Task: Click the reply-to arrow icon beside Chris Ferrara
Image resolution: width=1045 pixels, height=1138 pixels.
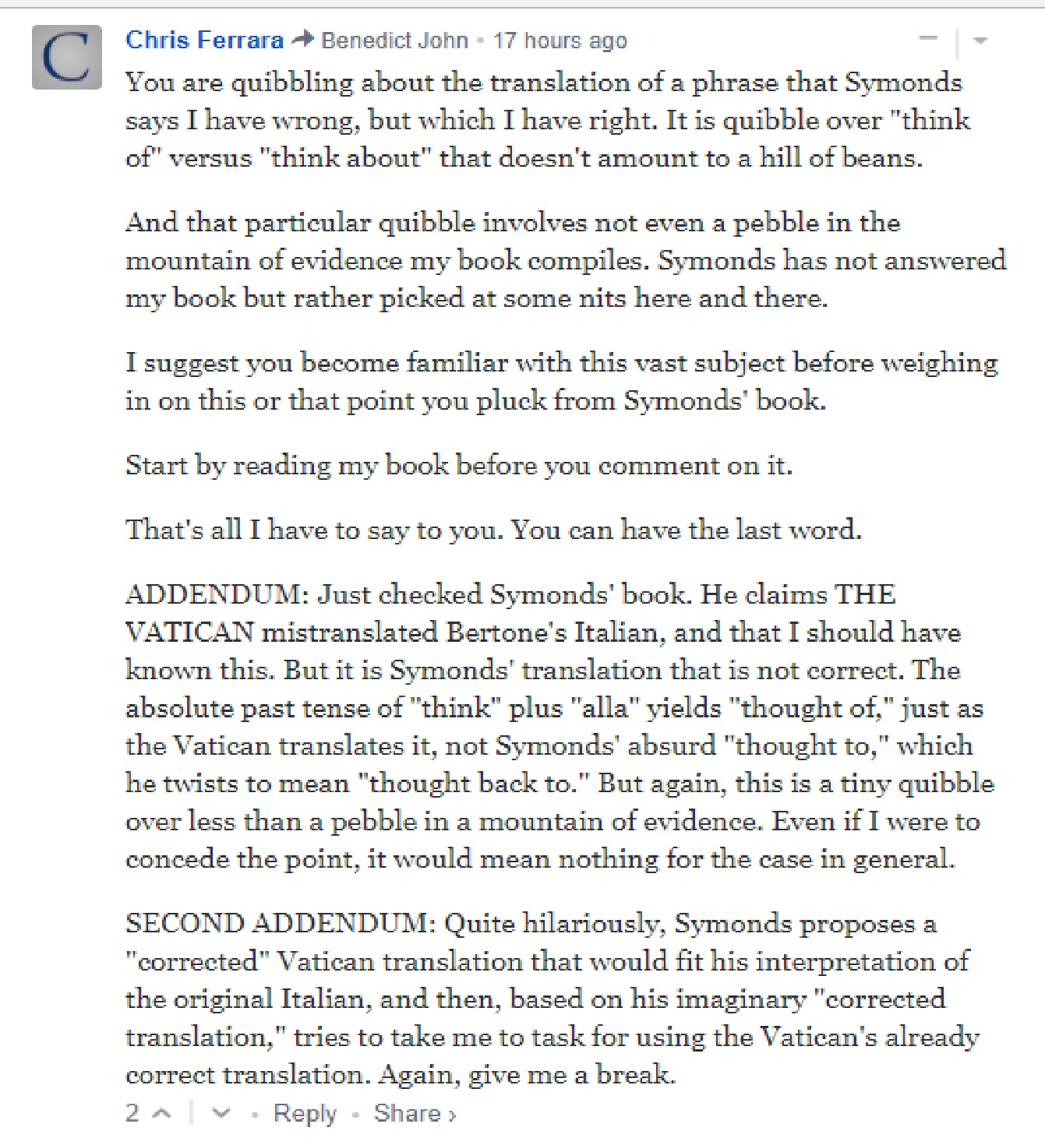Action: pos(302,39)
